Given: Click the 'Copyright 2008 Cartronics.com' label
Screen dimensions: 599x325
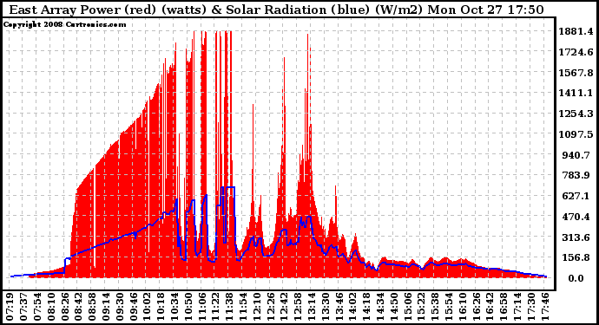Looking at the screenshot, I should 64,24.
